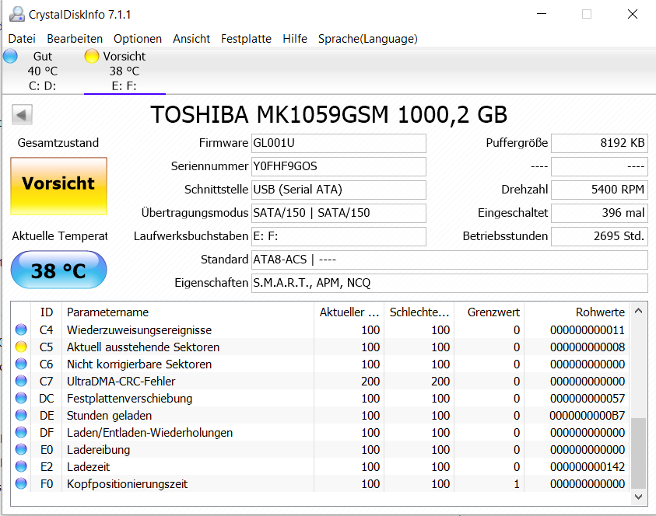Click status dot of UltraDMA-CRC-Fehler row
The image size is (656, 516).
[x=21, y=381]
